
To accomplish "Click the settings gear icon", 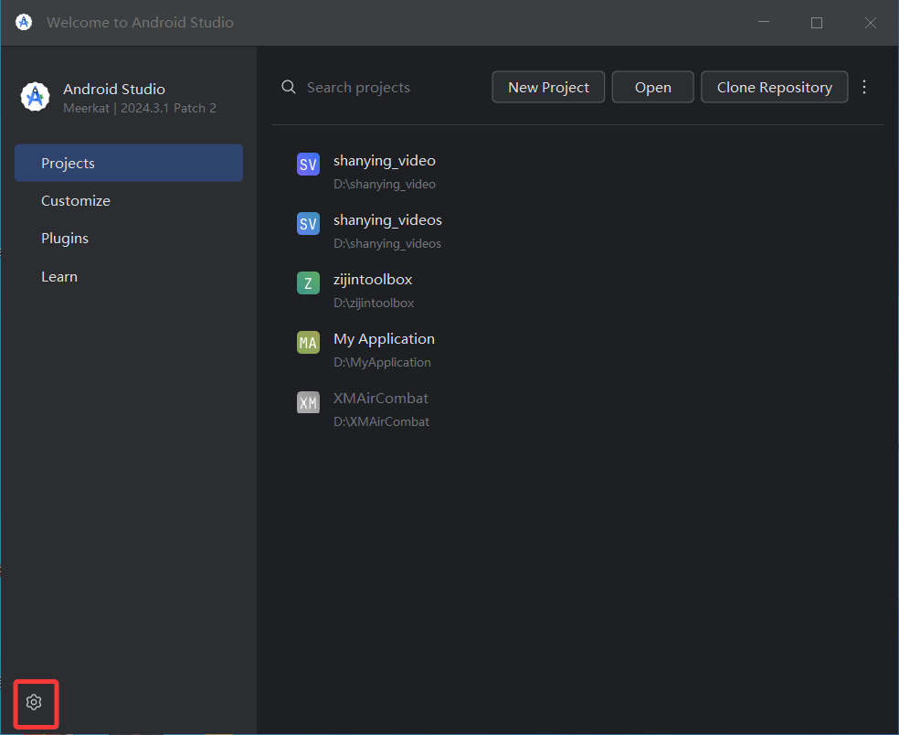I will (34, 702).
